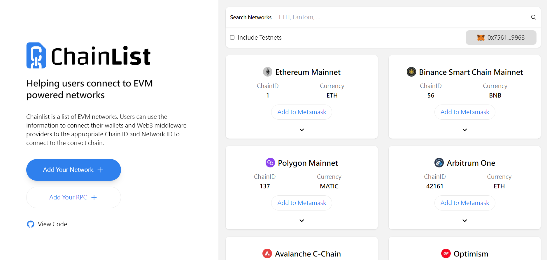Expand Ethereum Mainnet card details
This screenshot has height=260, width=547.
[302, 130]
